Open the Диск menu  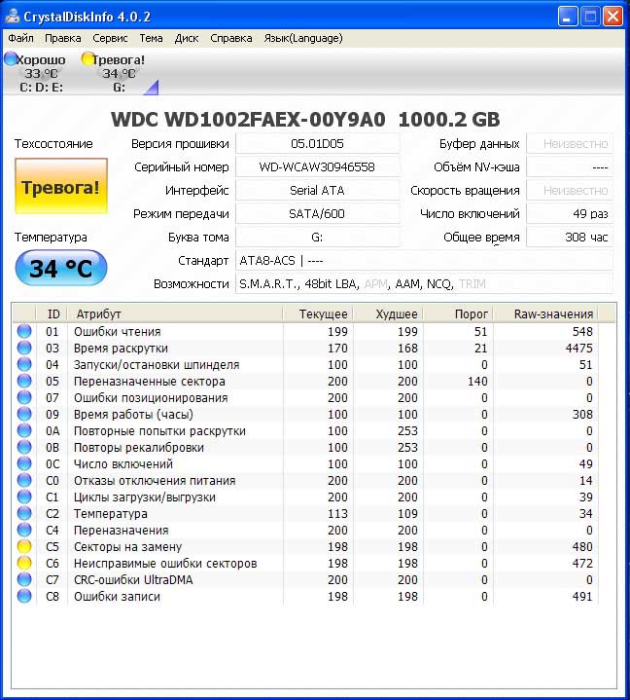click(x=187, y=38)
